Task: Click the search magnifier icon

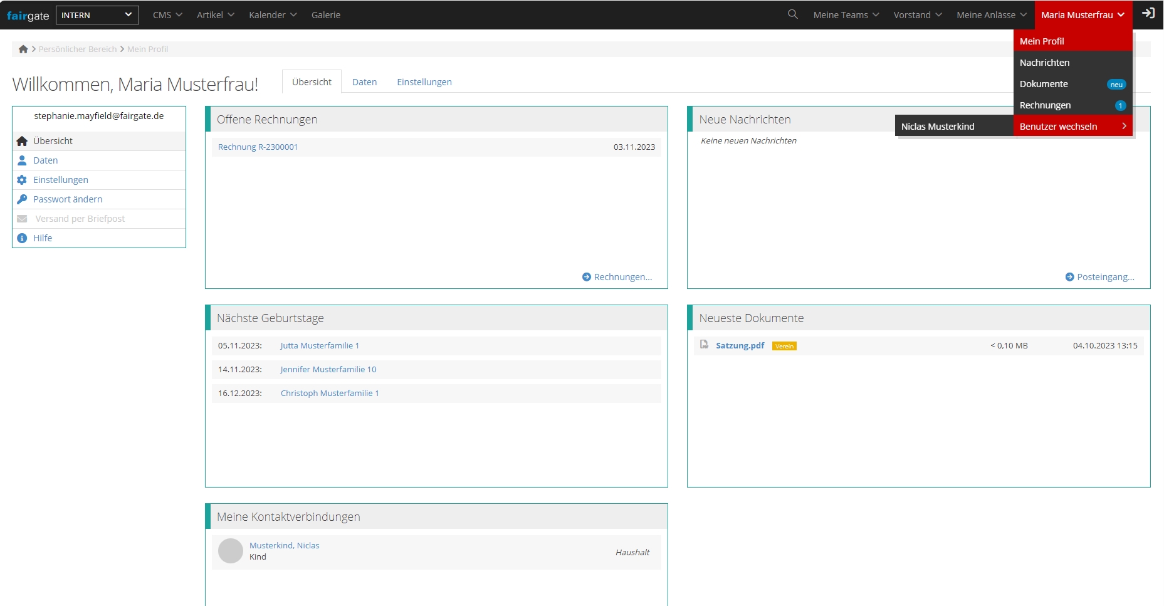Action: (x=792, y=14)
